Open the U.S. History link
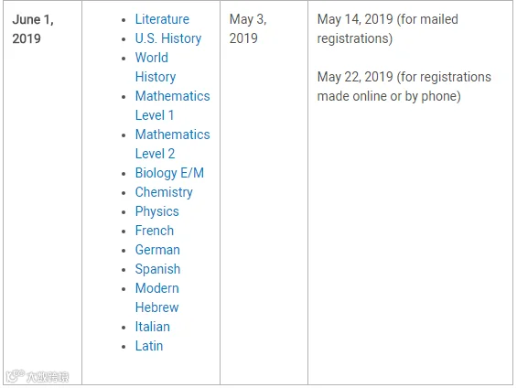This screenshot has height=388, width=517. [x=168, y=38]
